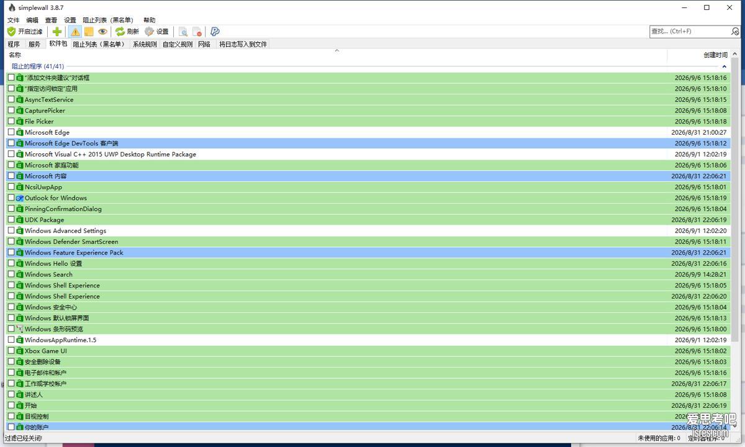The image size is (745, 447).
Task: Open settings via the 设置 gear icon
Action: 150,32
